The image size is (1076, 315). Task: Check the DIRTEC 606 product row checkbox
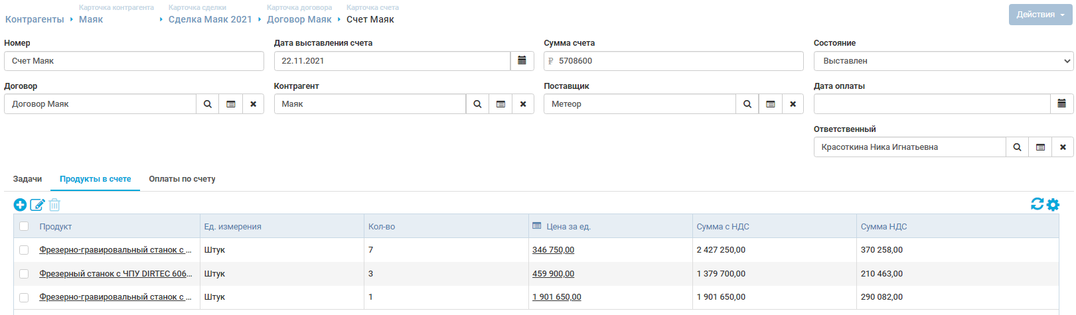(24, 274)
